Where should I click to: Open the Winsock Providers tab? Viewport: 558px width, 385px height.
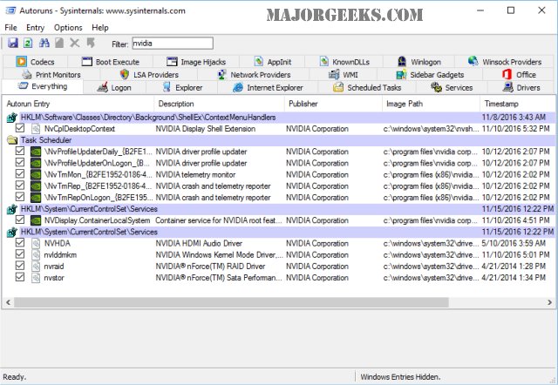tap(505, 62)
